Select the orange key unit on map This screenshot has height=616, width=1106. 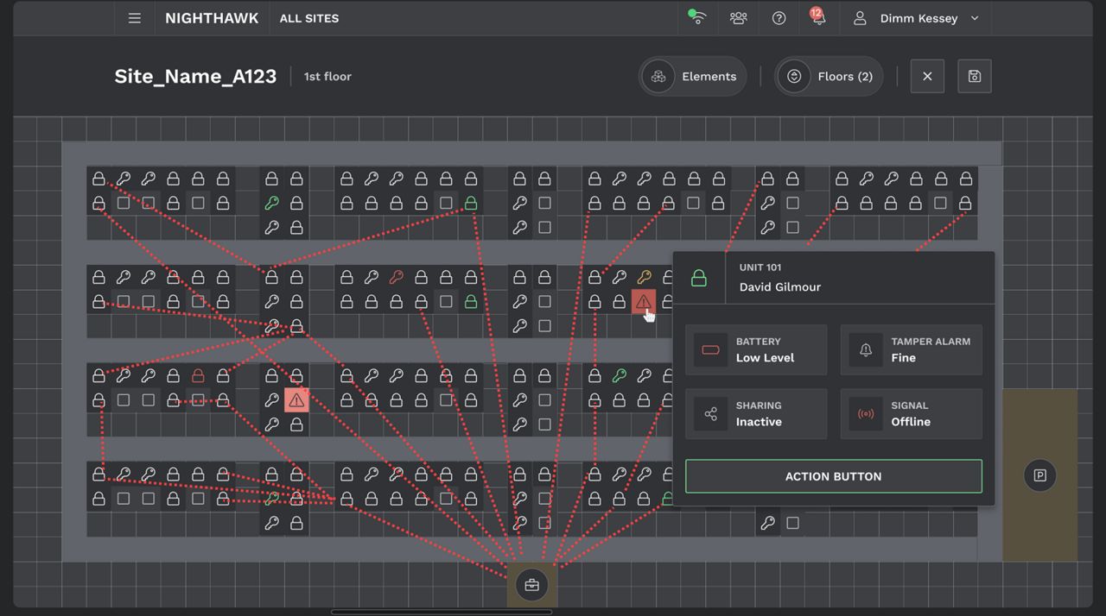(x=644, y=277)
